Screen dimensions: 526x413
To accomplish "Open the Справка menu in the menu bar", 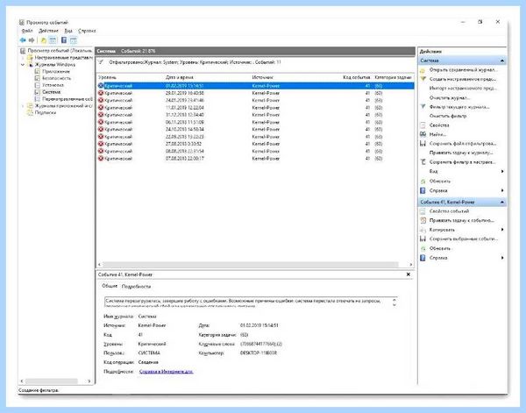I will click(x=87, y=31).
